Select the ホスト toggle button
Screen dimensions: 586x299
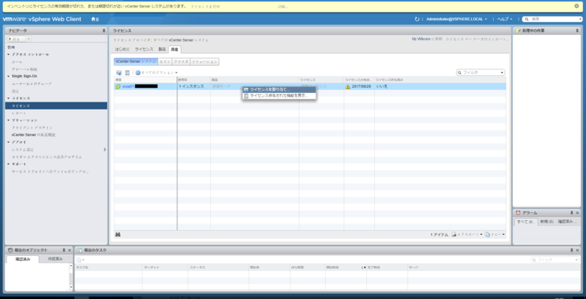[165, 62]
